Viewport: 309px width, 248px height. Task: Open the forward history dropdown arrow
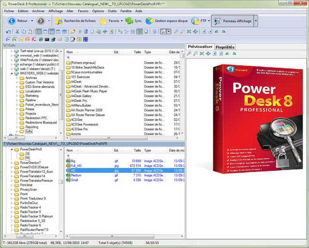coord(49,21)
